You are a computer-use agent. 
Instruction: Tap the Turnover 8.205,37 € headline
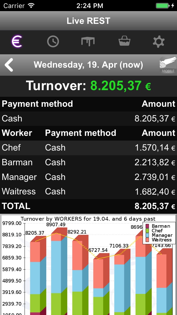[x=88, y=86]
